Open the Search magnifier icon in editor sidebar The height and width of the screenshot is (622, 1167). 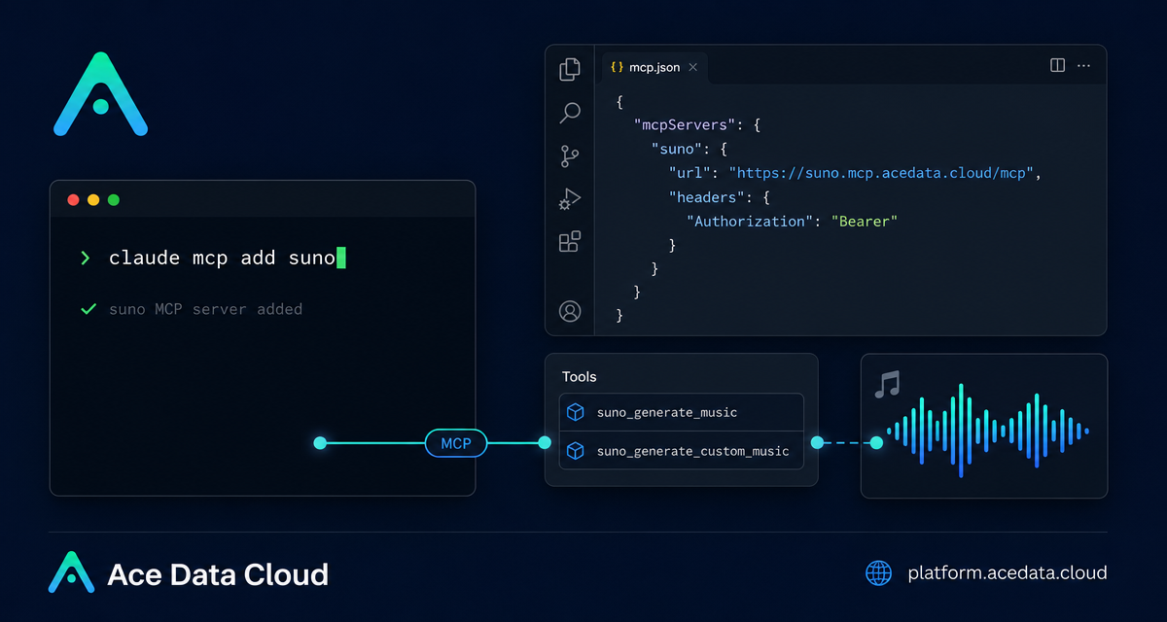pyautogui.click(x=570, y=113)
